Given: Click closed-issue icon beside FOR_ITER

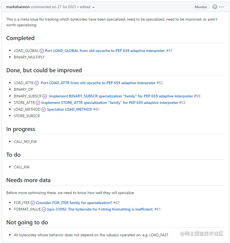Looking at the screenshot, I should pos(33,203).
